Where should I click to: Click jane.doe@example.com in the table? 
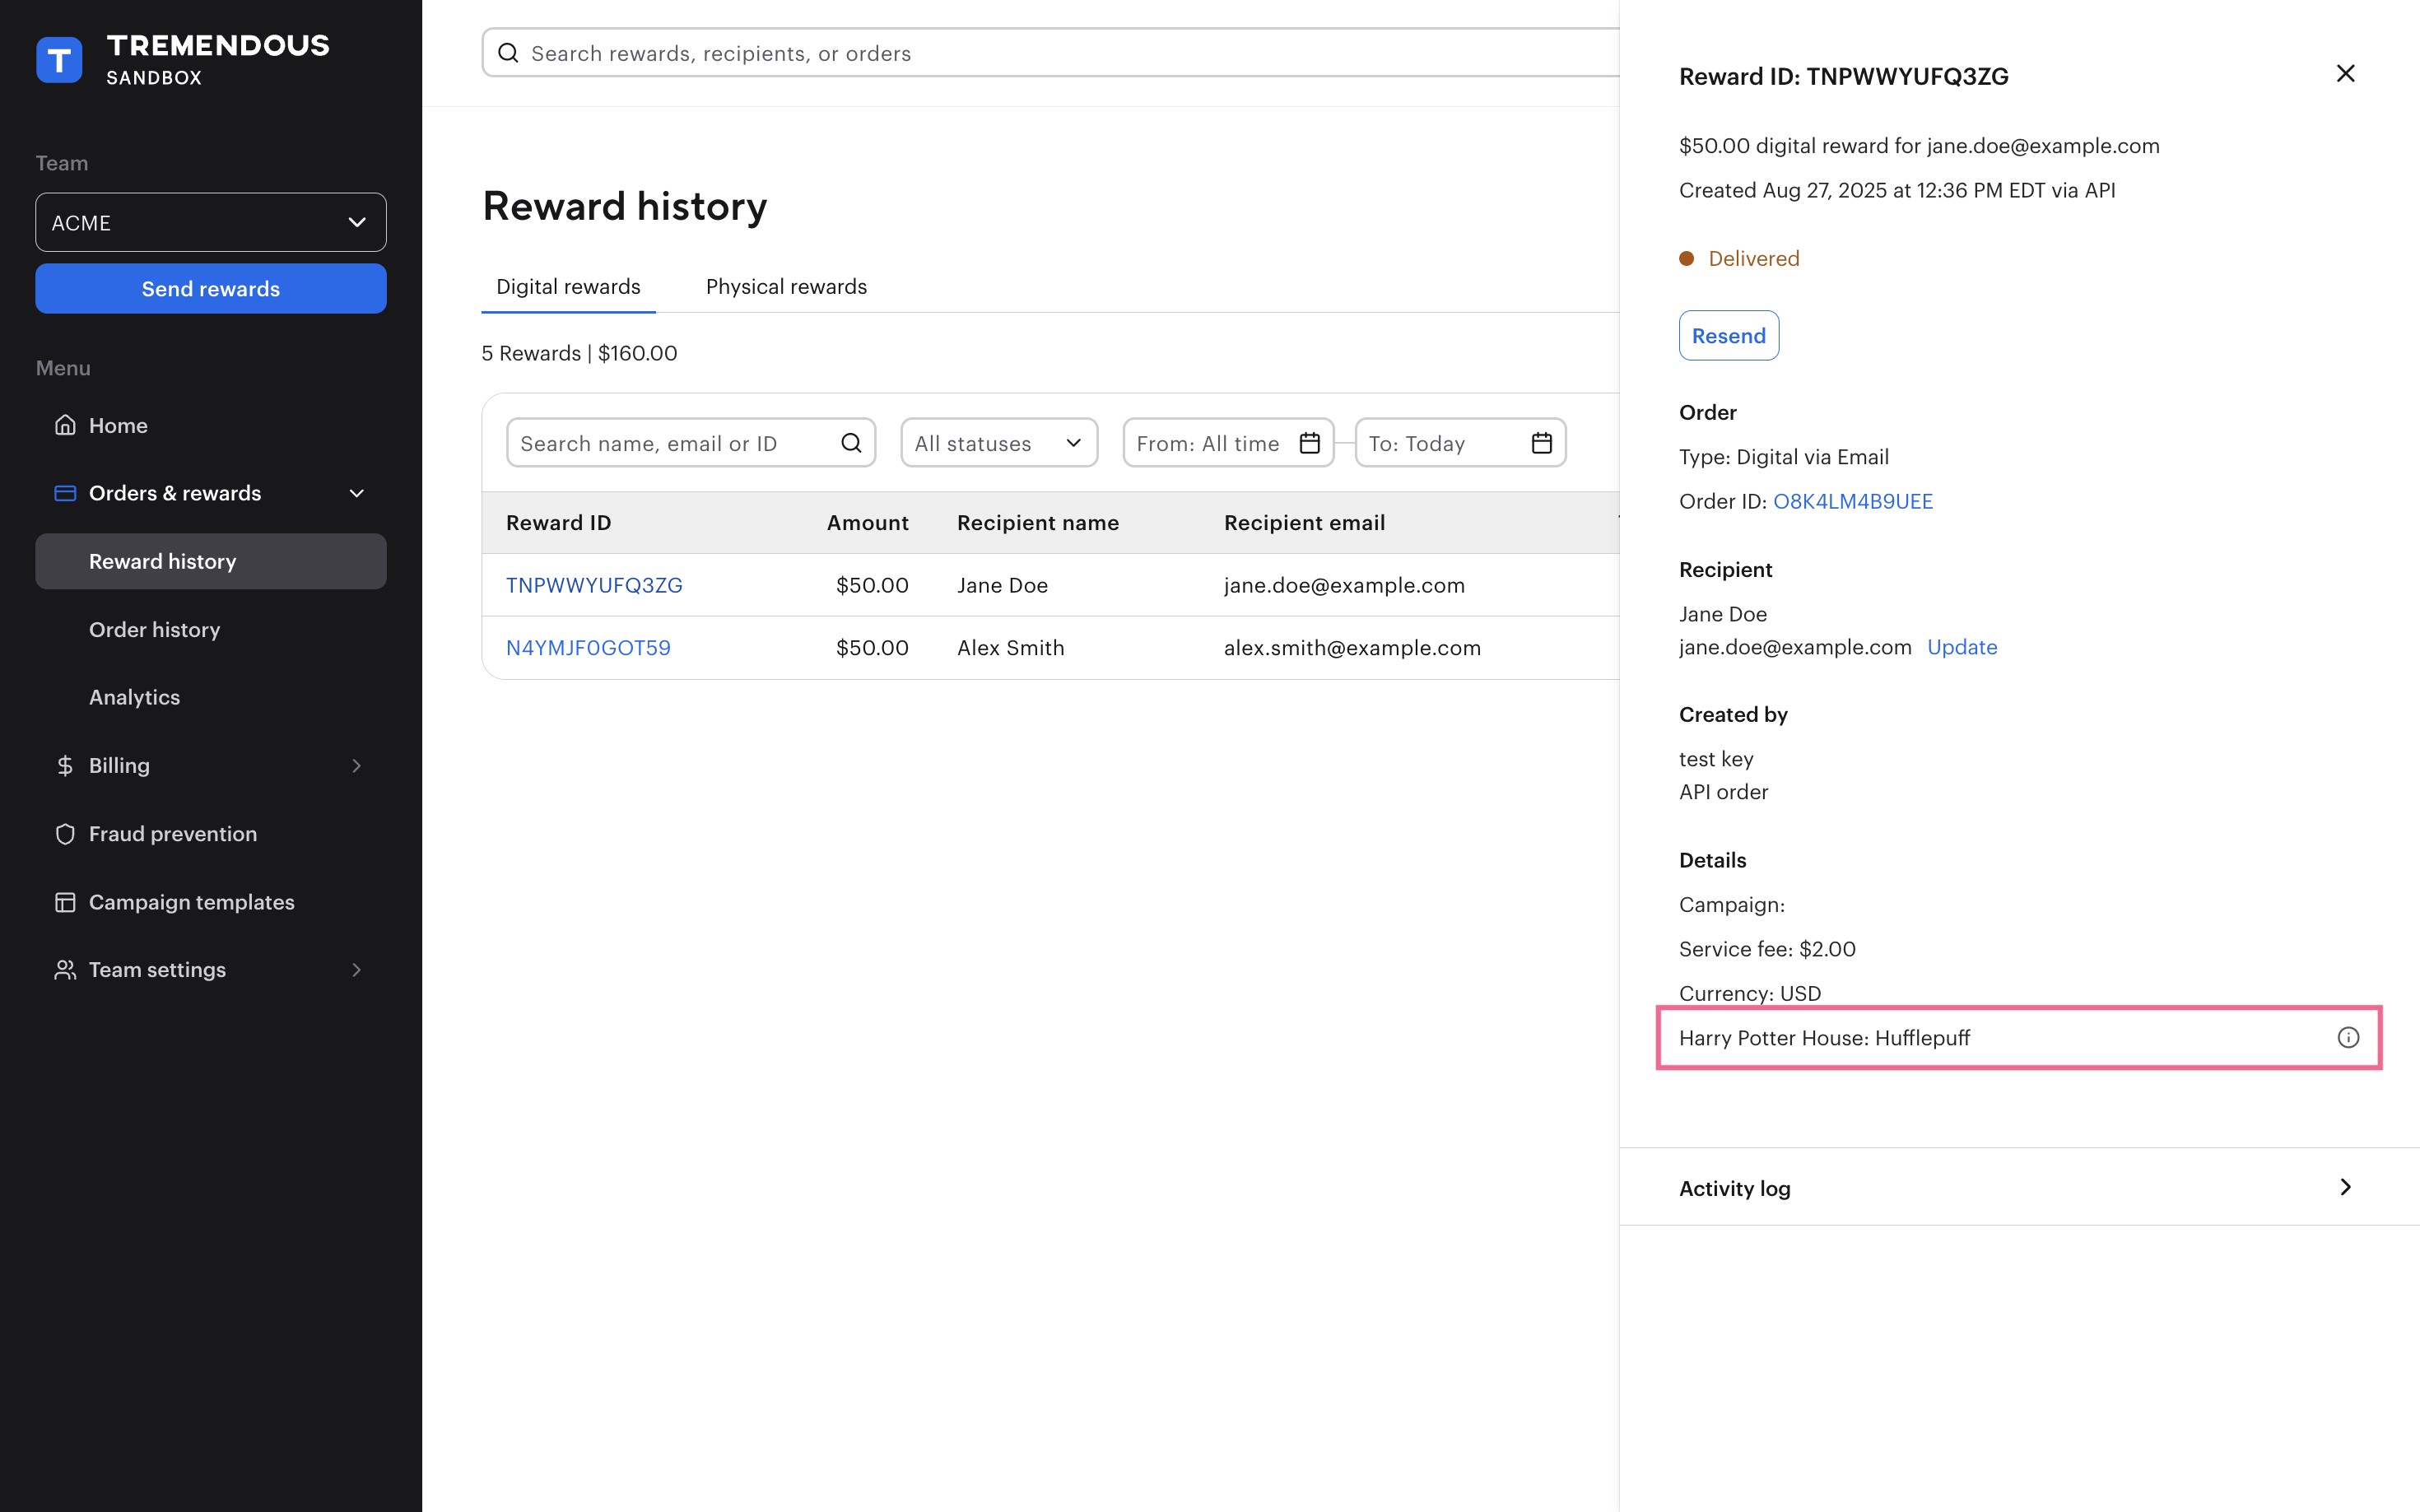pyautogui.click(x=1344, y=585)
